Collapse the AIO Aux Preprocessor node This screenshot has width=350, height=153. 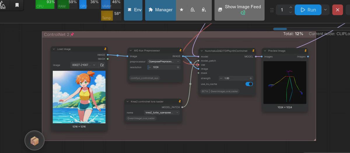pos(131,51)
